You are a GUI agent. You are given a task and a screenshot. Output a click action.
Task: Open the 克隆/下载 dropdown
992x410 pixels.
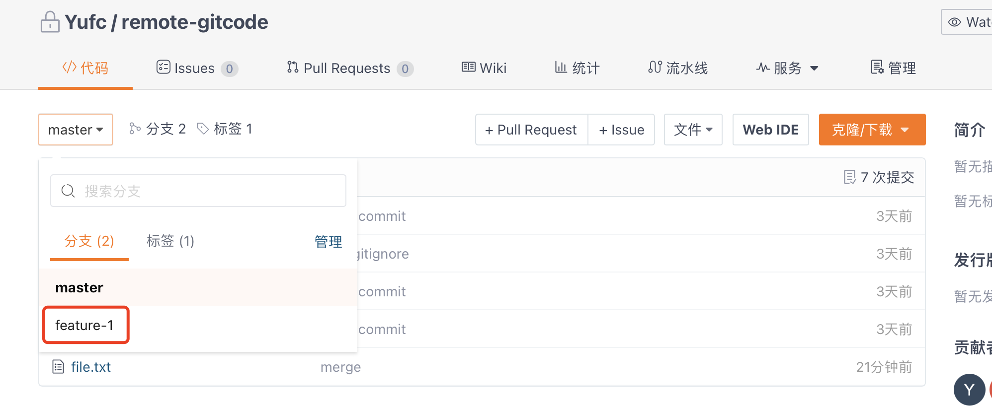tap(872, 130)
